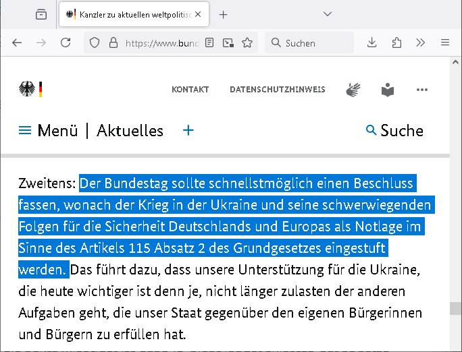Expand the plus sign next to Aktuelles

point(188,130)
